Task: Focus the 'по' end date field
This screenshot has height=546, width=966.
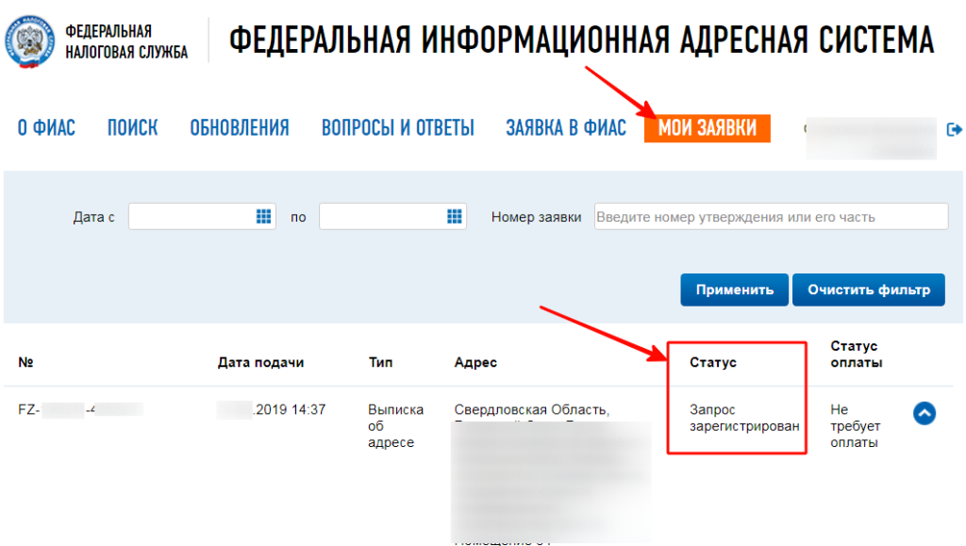Action: tap(392, 217)
